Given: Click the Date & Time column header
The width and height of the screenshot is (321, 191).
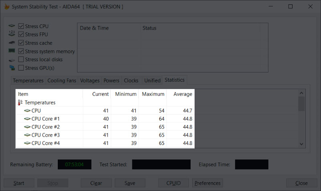Looking at the screenshot, I should 109,28.
